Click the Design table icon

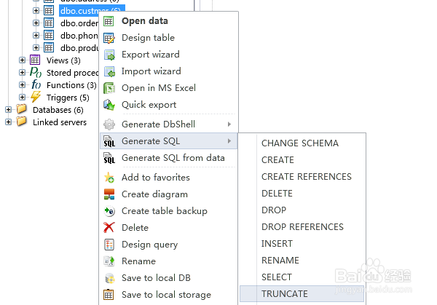click(x=109, y=38)
